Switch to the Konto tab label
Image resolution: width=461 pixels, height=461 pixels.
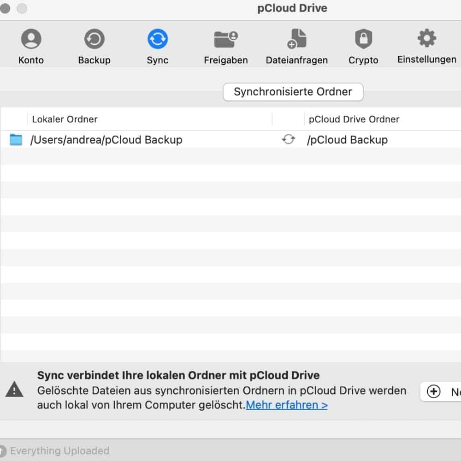click(x=31, y=60)
